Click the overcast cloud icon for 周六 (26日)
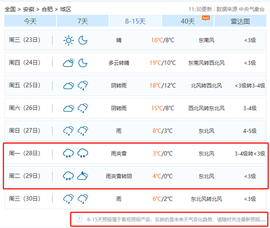Viewport: 270px width, 228px height. [69, 109]
